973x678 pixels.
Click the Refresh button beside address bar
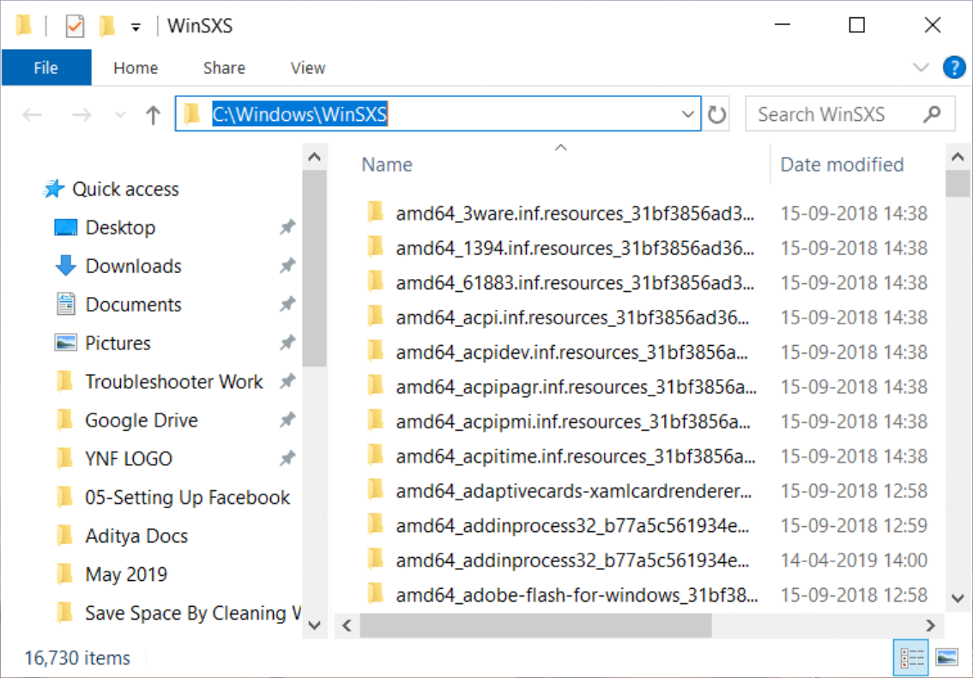pyautogui.click(x=716, y=115)
